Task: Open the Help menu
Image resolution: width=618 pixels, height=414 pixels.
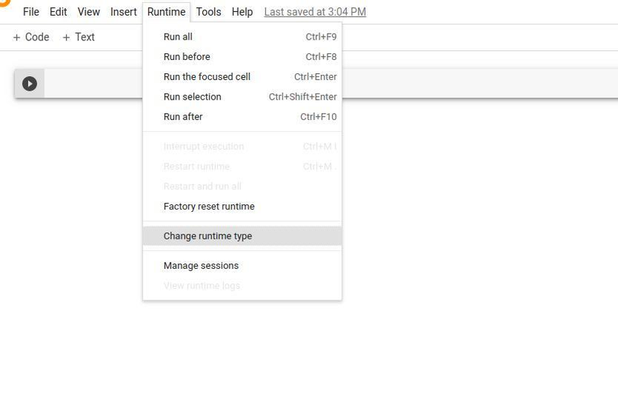Action: coord(242,12)
